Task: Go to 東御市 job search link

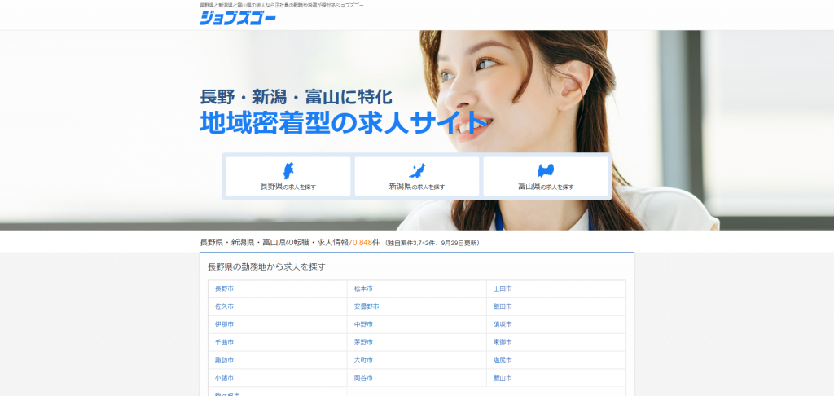Action: (503, 341)
